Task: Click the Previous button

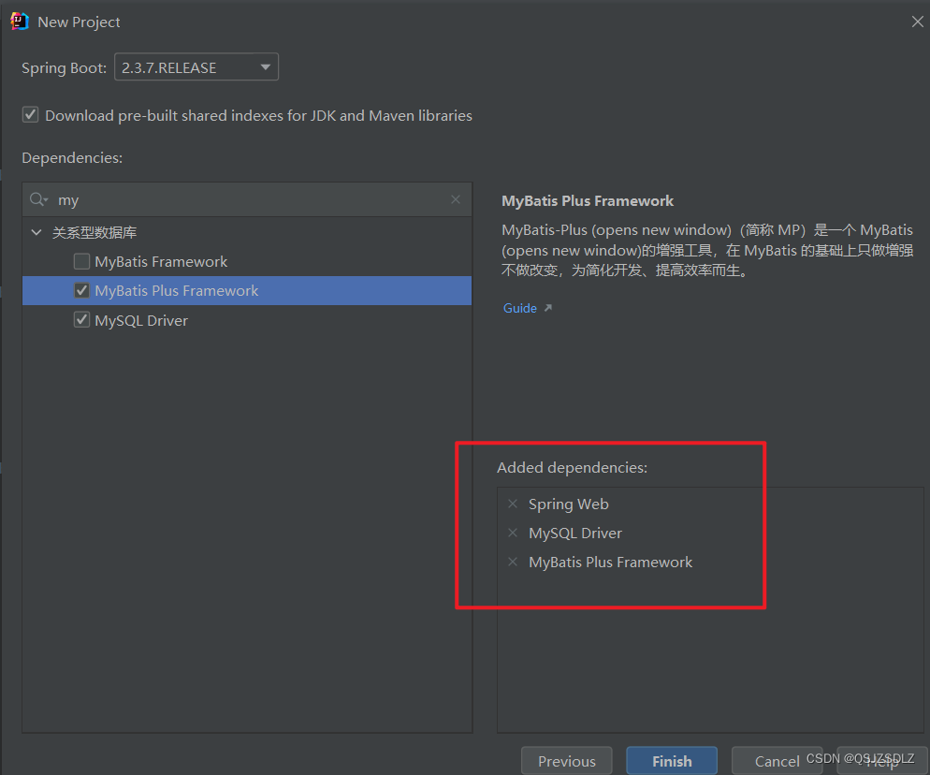Action: pos(566,761)
